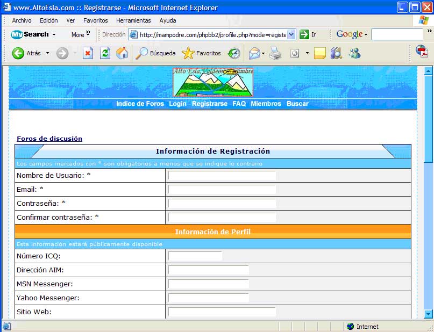Focus the Nombre de Usuario input field

222,176
